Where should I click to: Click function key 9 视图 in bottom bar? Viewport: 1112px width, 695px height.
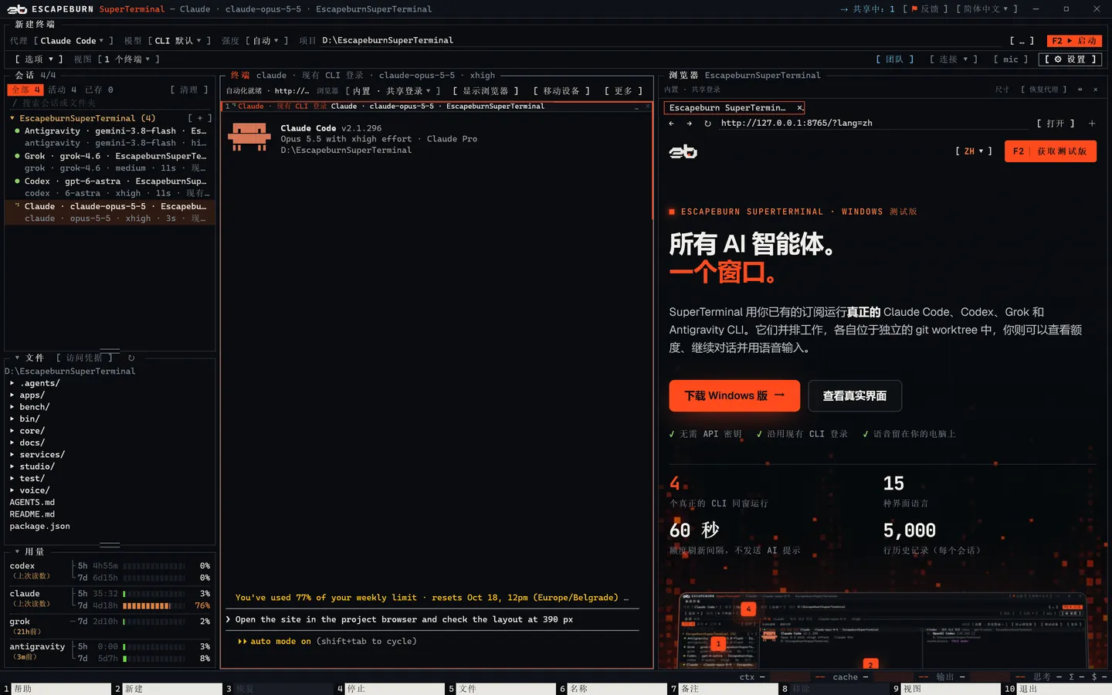[x=946, y=689]
